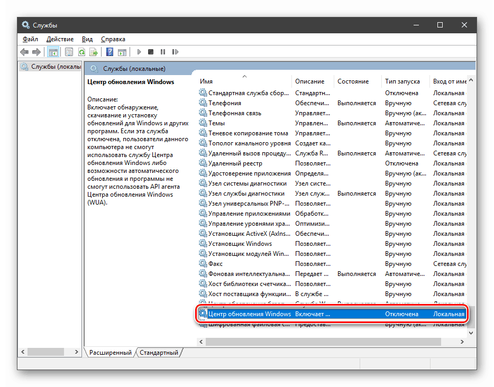Select Службы (локальные) in the left tree

click(50, 67)
